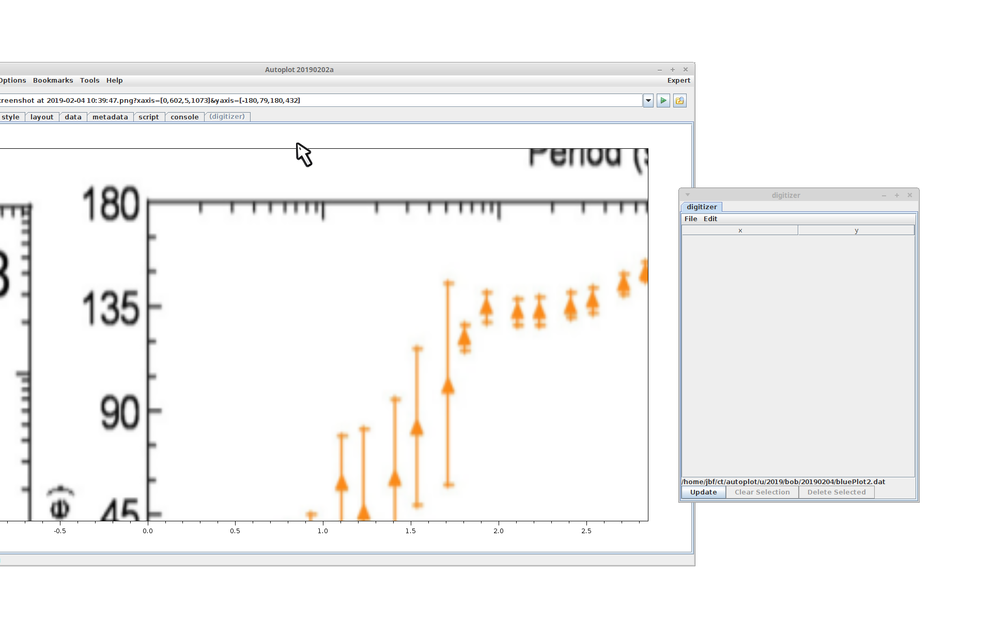Open digitizer File menu

coord(691,219)
